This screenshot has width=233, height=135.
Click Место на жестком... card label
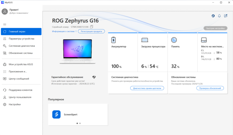(212, 46)
